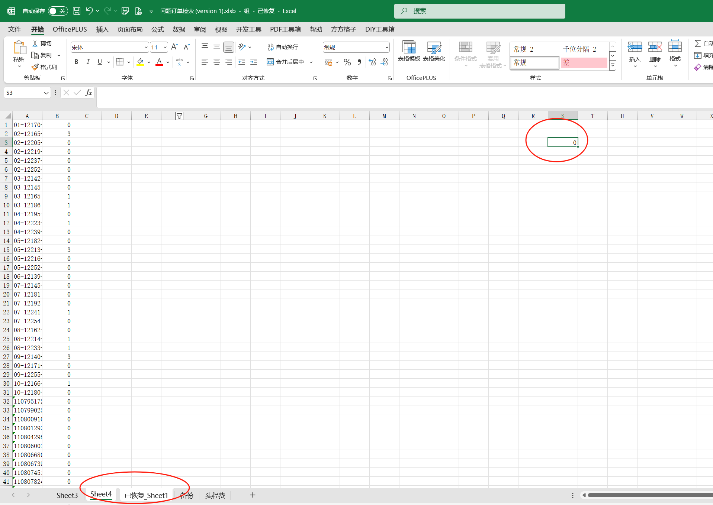Screen dimensions: 713x505
Task: Click increase indent icon
Action: click(x=254, y=62)
